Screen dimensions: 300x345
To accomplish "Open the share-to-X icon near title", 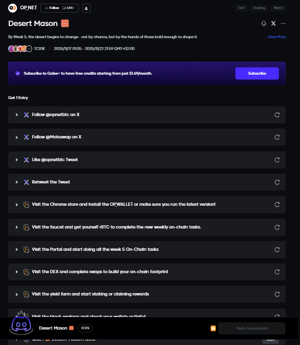I will (273, 24).
